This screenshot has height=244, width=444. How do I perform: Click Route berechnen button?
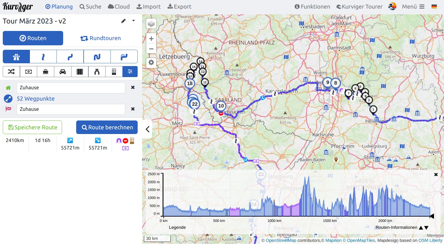(x=107, y=127)
